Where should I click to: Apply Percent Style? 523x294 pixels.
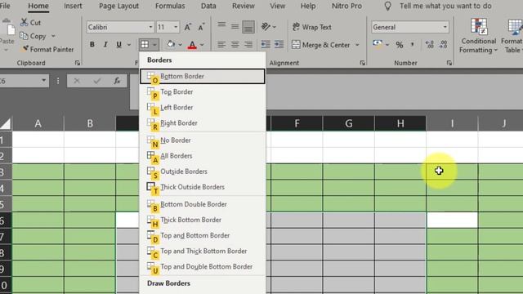pos(400,45)
